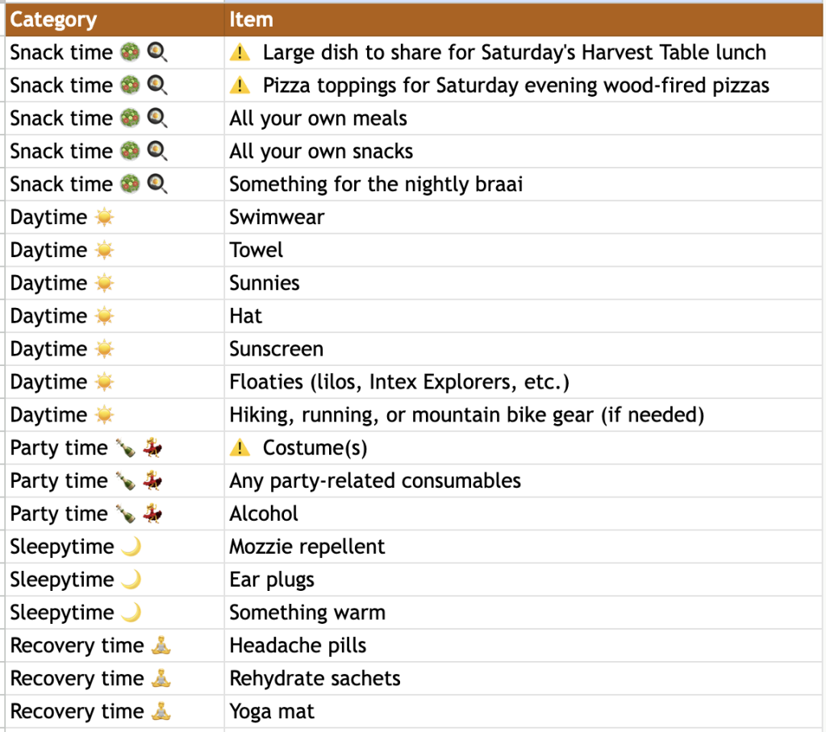Click the warning icon next to Costume(s)

pyautogui.click(x=240, y=448)
